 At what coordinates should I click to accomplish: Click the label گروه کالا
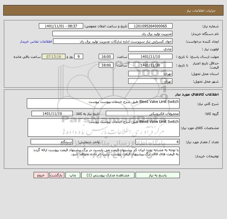pos(212,114)
